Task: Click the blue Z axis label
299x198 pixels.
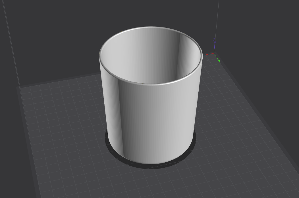Action: coord(215,39)
